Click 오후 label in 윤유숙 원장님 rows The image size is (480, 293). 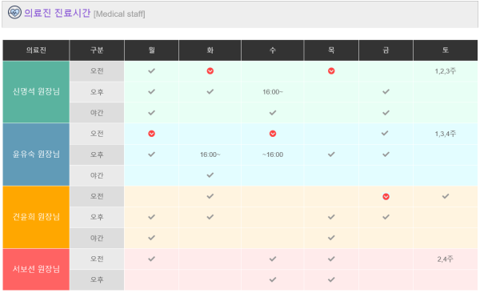97,155
